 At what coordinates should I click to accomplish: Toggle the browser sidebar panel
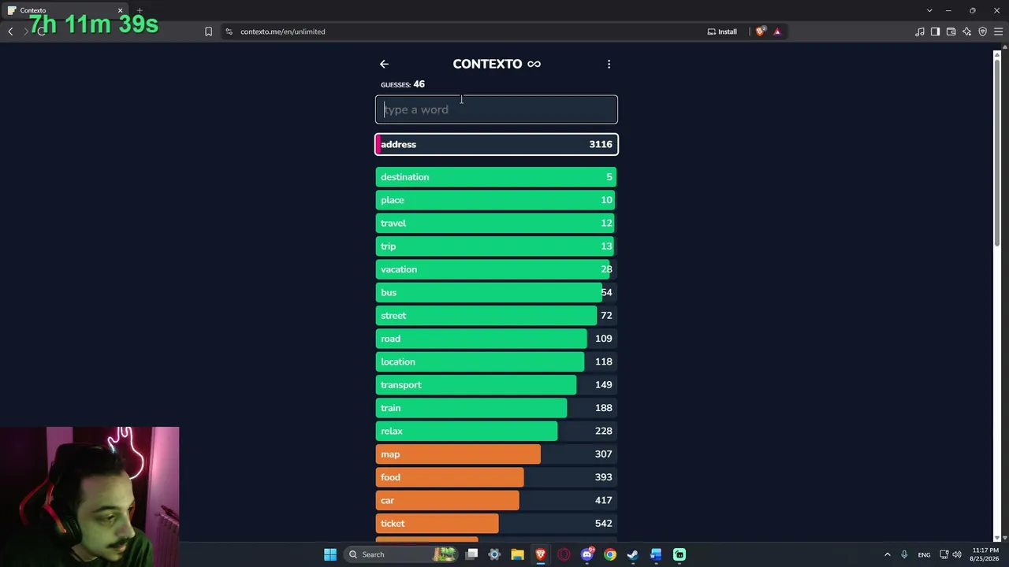click(x=935, y=31)
